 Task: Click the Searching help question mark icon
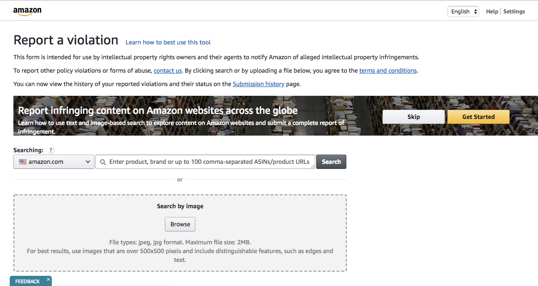51,150
